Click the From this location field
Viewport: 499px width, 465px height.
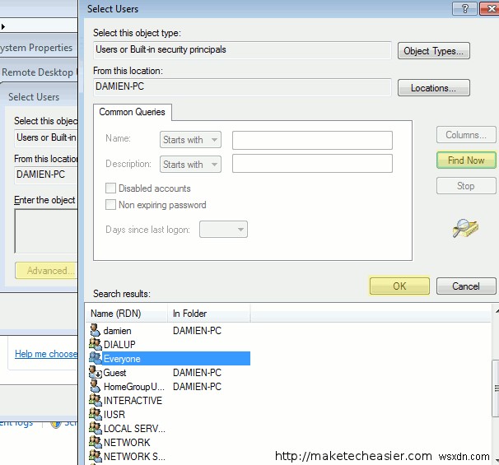click(x=242, y=87)
